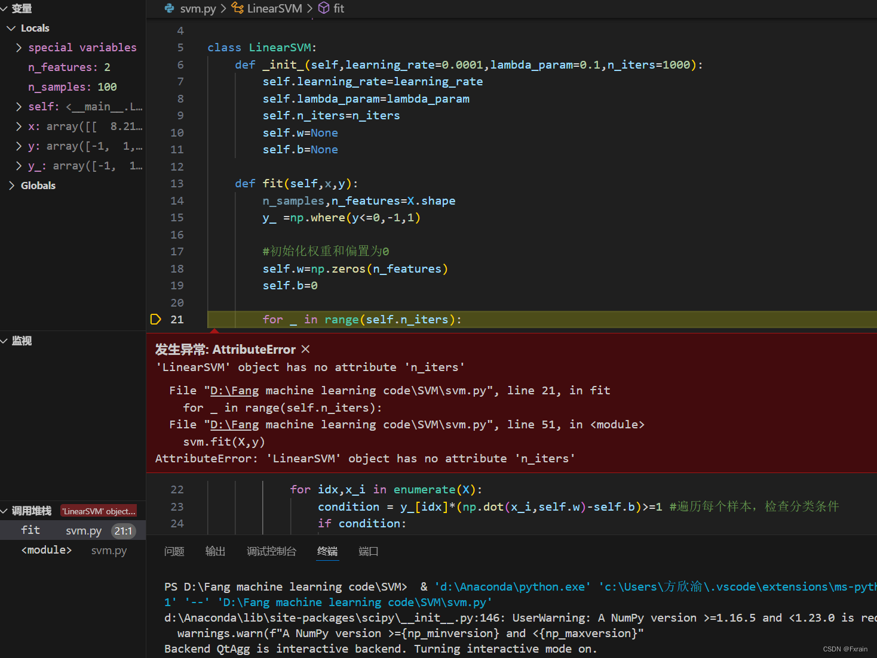Click the def fit(self,x,y) line
Image resolution: width=877 pixels, height=658 pixels.
tap(296, 184)
